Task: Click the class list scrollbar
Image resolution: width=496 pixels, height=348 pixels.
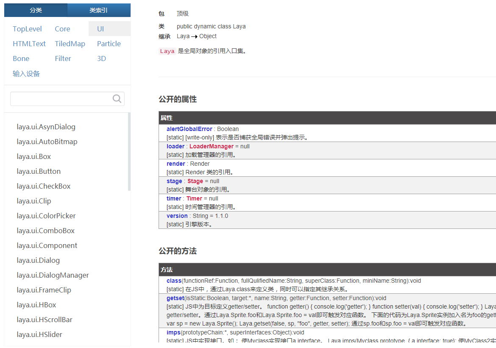Action: click(x=129, y=152)
